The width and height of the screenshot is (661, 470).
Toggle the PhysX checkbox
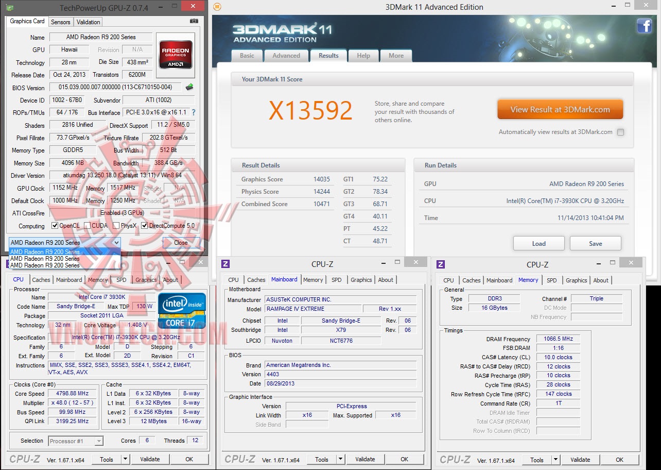pos(116,226)
